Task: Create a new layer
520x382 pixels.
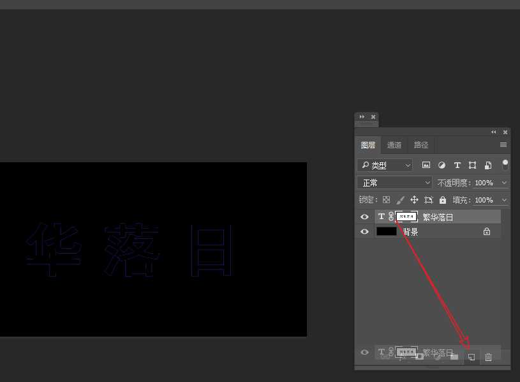Action: 471,357
